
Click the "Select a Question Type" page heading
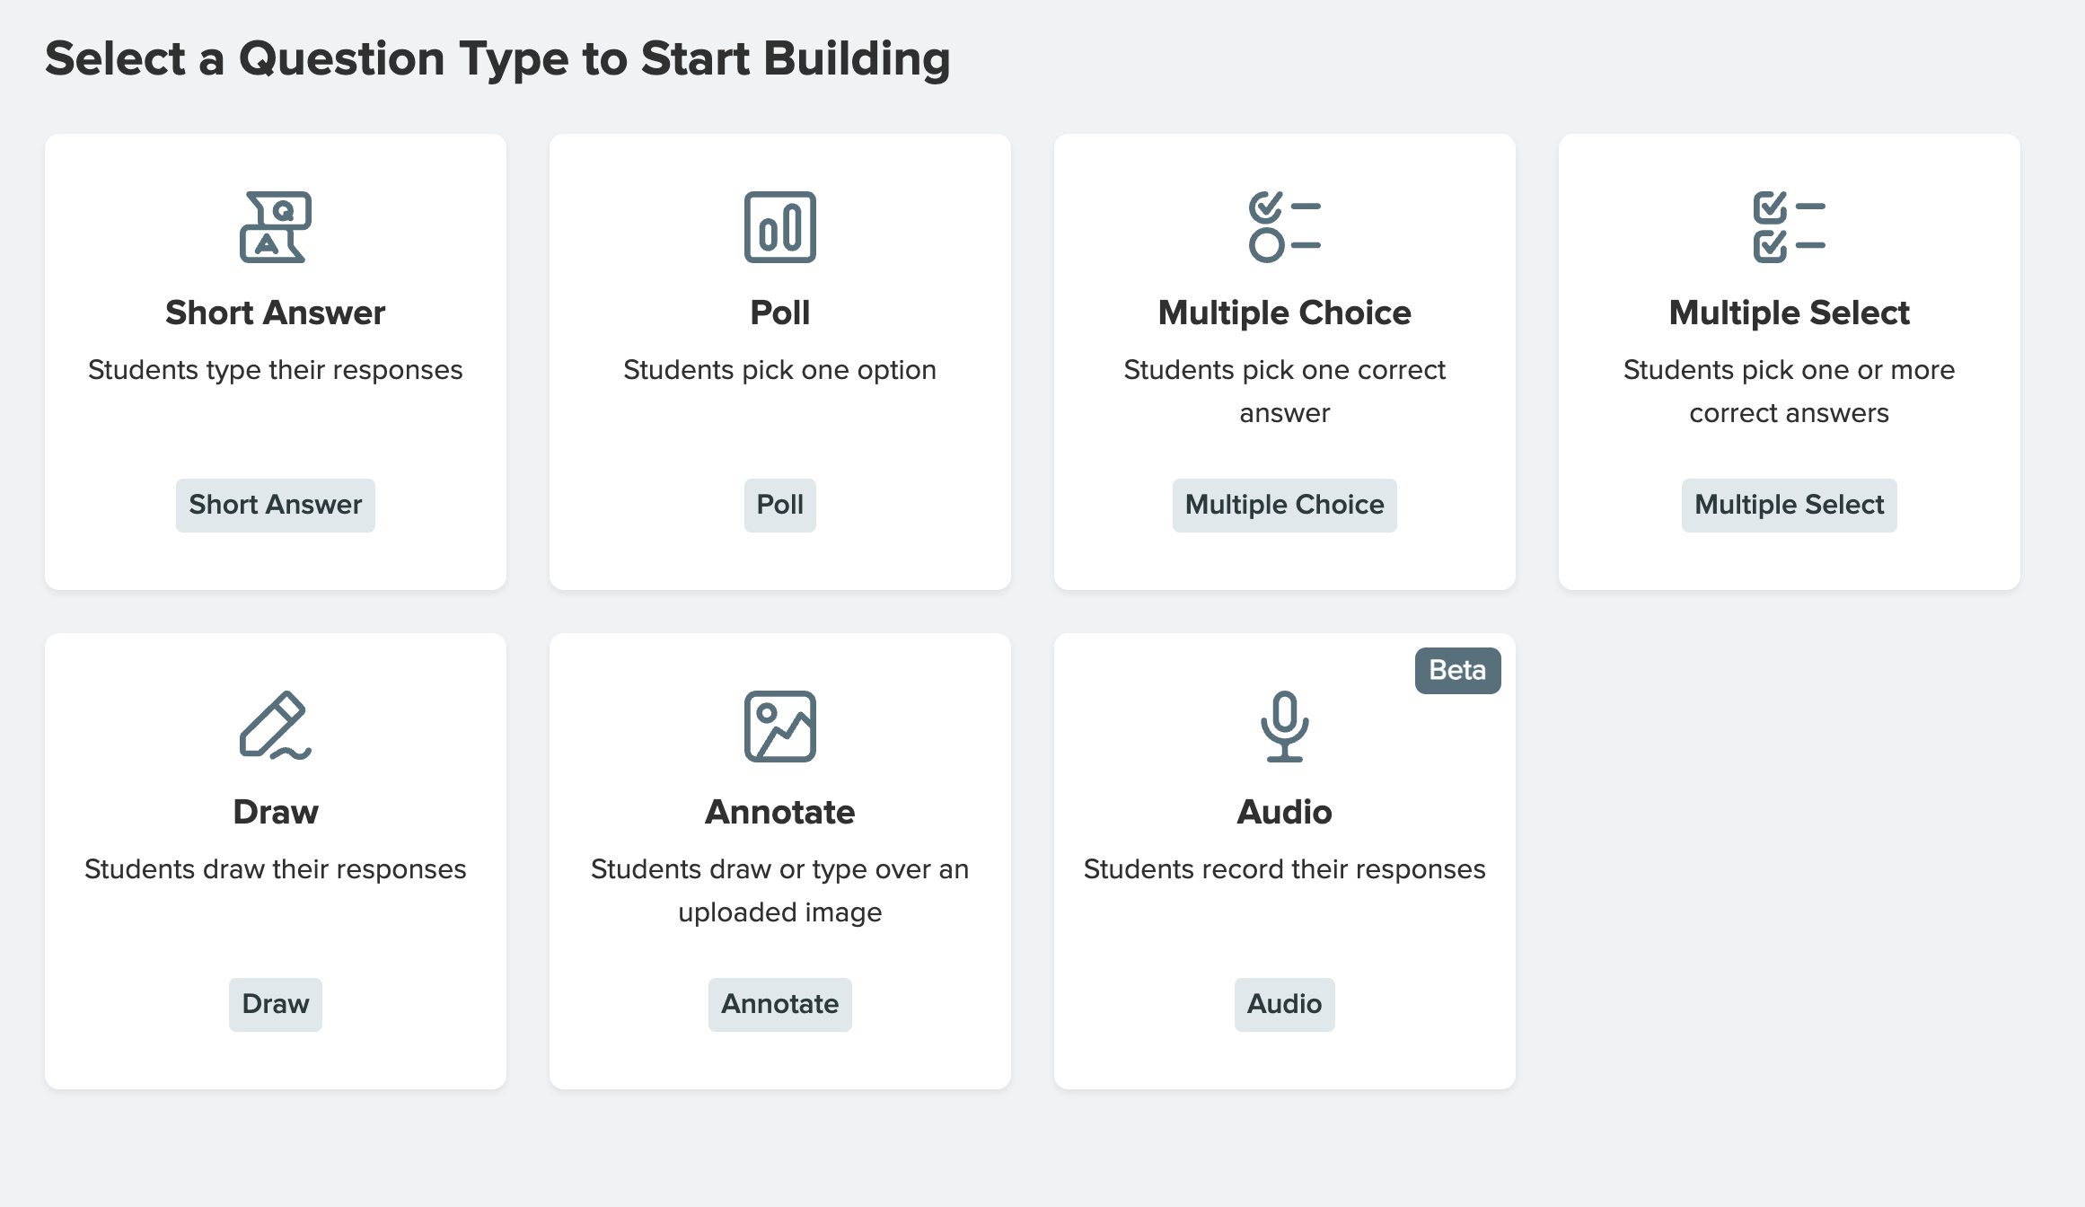tap(497, 59)
